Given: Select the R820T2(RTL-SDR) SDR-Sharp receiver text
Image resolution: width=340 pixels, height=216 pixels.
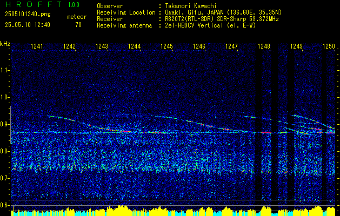Looking at the screenshot, I should coord(222,19).
